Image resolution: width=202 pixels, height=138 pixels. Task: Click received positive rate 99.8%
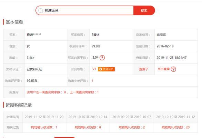pos(96,46)
